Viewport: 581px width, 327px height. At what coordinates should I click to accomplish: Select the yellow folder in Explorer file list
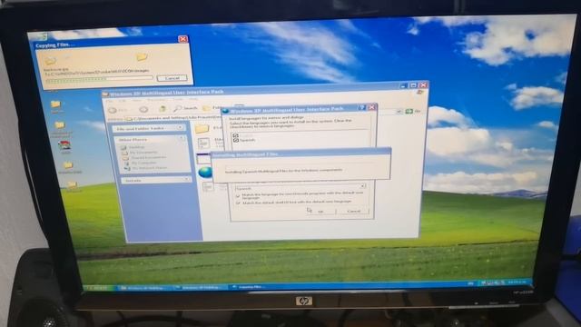(x=202, y=129)
